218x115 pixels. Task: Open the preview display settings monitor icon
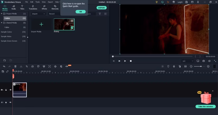click(x=198, y=61)
